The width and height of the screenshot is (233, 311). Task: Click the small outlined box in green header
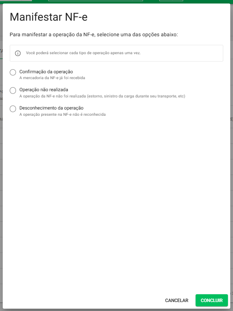tap(171, 0)
